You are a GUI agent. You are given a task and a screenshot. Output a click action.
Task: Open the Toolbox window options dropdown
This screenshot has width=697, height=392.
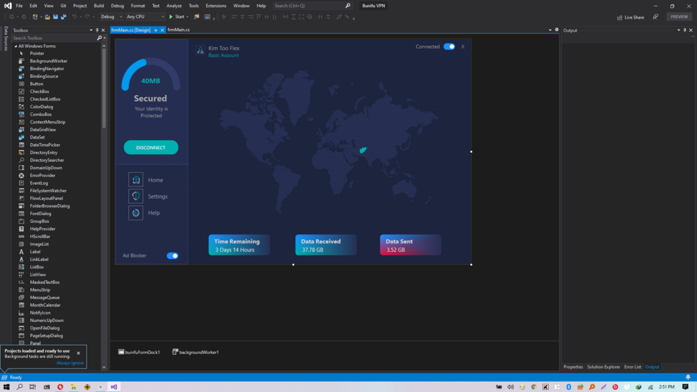91,31
